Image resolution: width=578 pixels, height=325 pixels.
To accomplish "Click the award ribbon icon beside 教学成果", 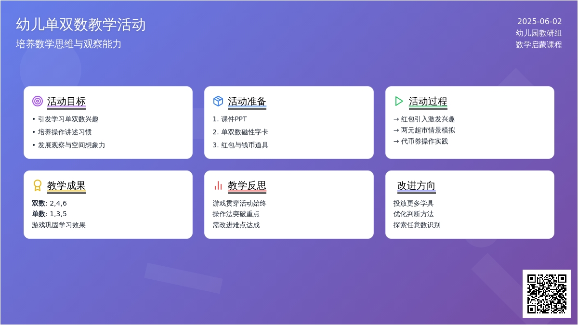I will pyautogui.click(x=38, y=185).
